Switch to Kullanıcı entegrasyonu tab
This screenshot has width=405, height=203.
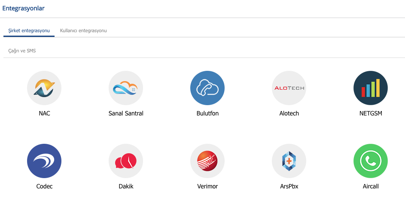click(x=83, y=30)
